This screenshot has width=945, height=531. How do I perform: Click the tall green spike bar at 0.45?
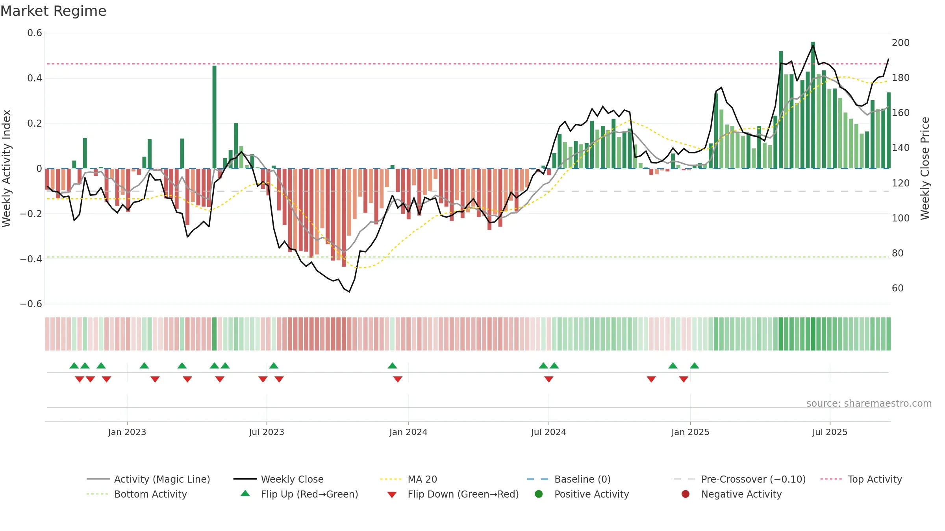[x=215, y=117]
